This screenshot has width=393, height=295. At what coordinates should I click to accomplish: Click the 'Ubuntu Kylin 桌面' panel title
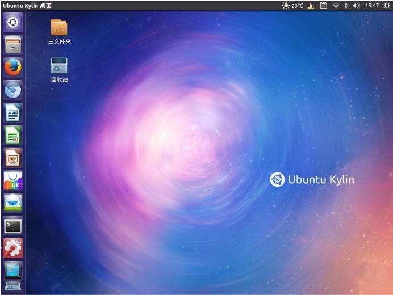click(27, 6)
